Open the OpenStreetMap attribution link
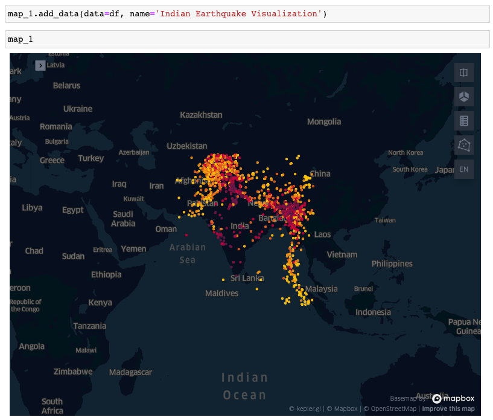Screen dimensions: 493x420 pyautogui.click(x=390, y=409)
